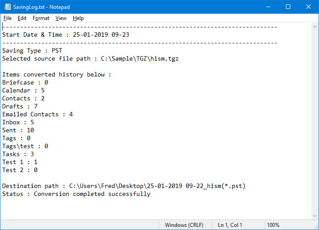Viewport: 319px width, 230px height.
Task: Click the 'Start Date & Time' line
Action: coord(66,34)
